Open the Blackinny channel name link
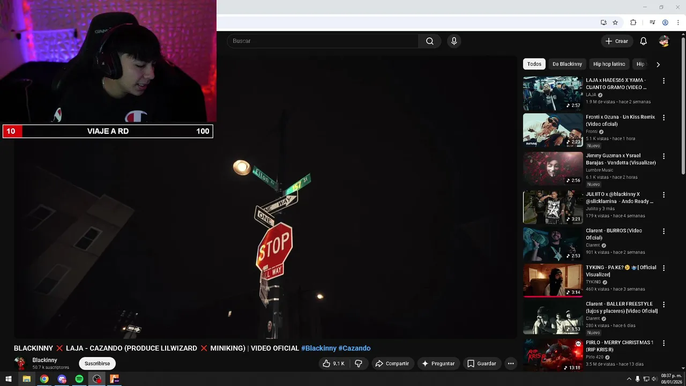 point(44,360)
